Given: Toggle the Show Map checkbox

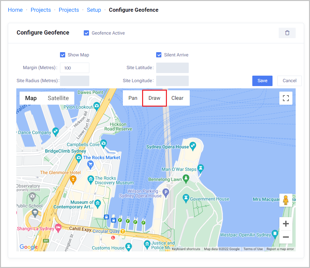Looking at the screenshot, I should 63,55.
